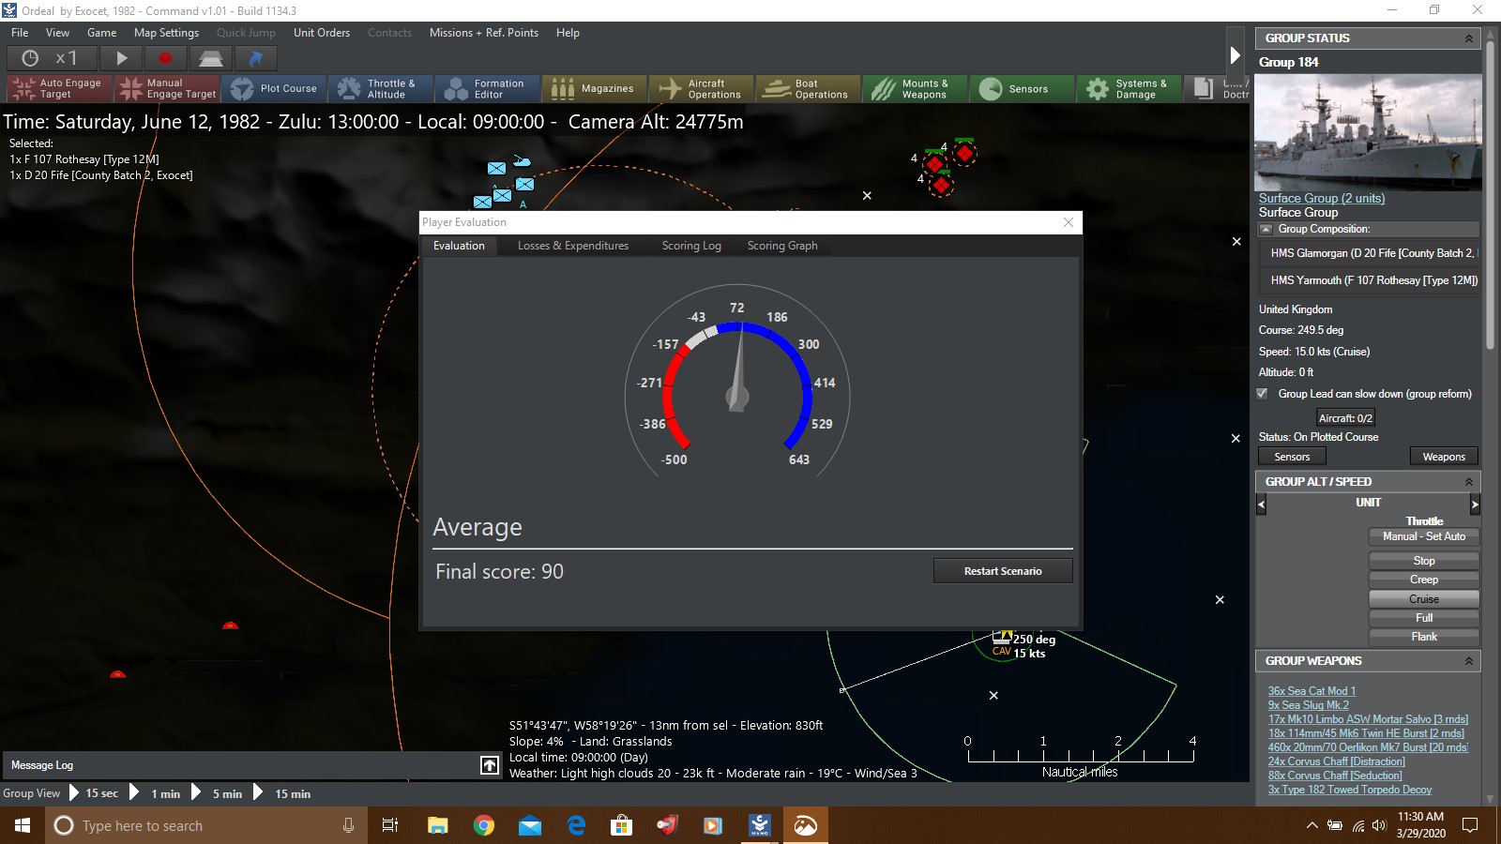
Task: Click the blue arrow toolbar icon
Action: 255,58
